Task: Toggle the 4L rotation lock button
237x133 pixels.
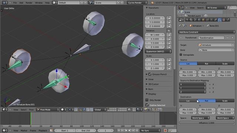Action: tap(169, 31)
